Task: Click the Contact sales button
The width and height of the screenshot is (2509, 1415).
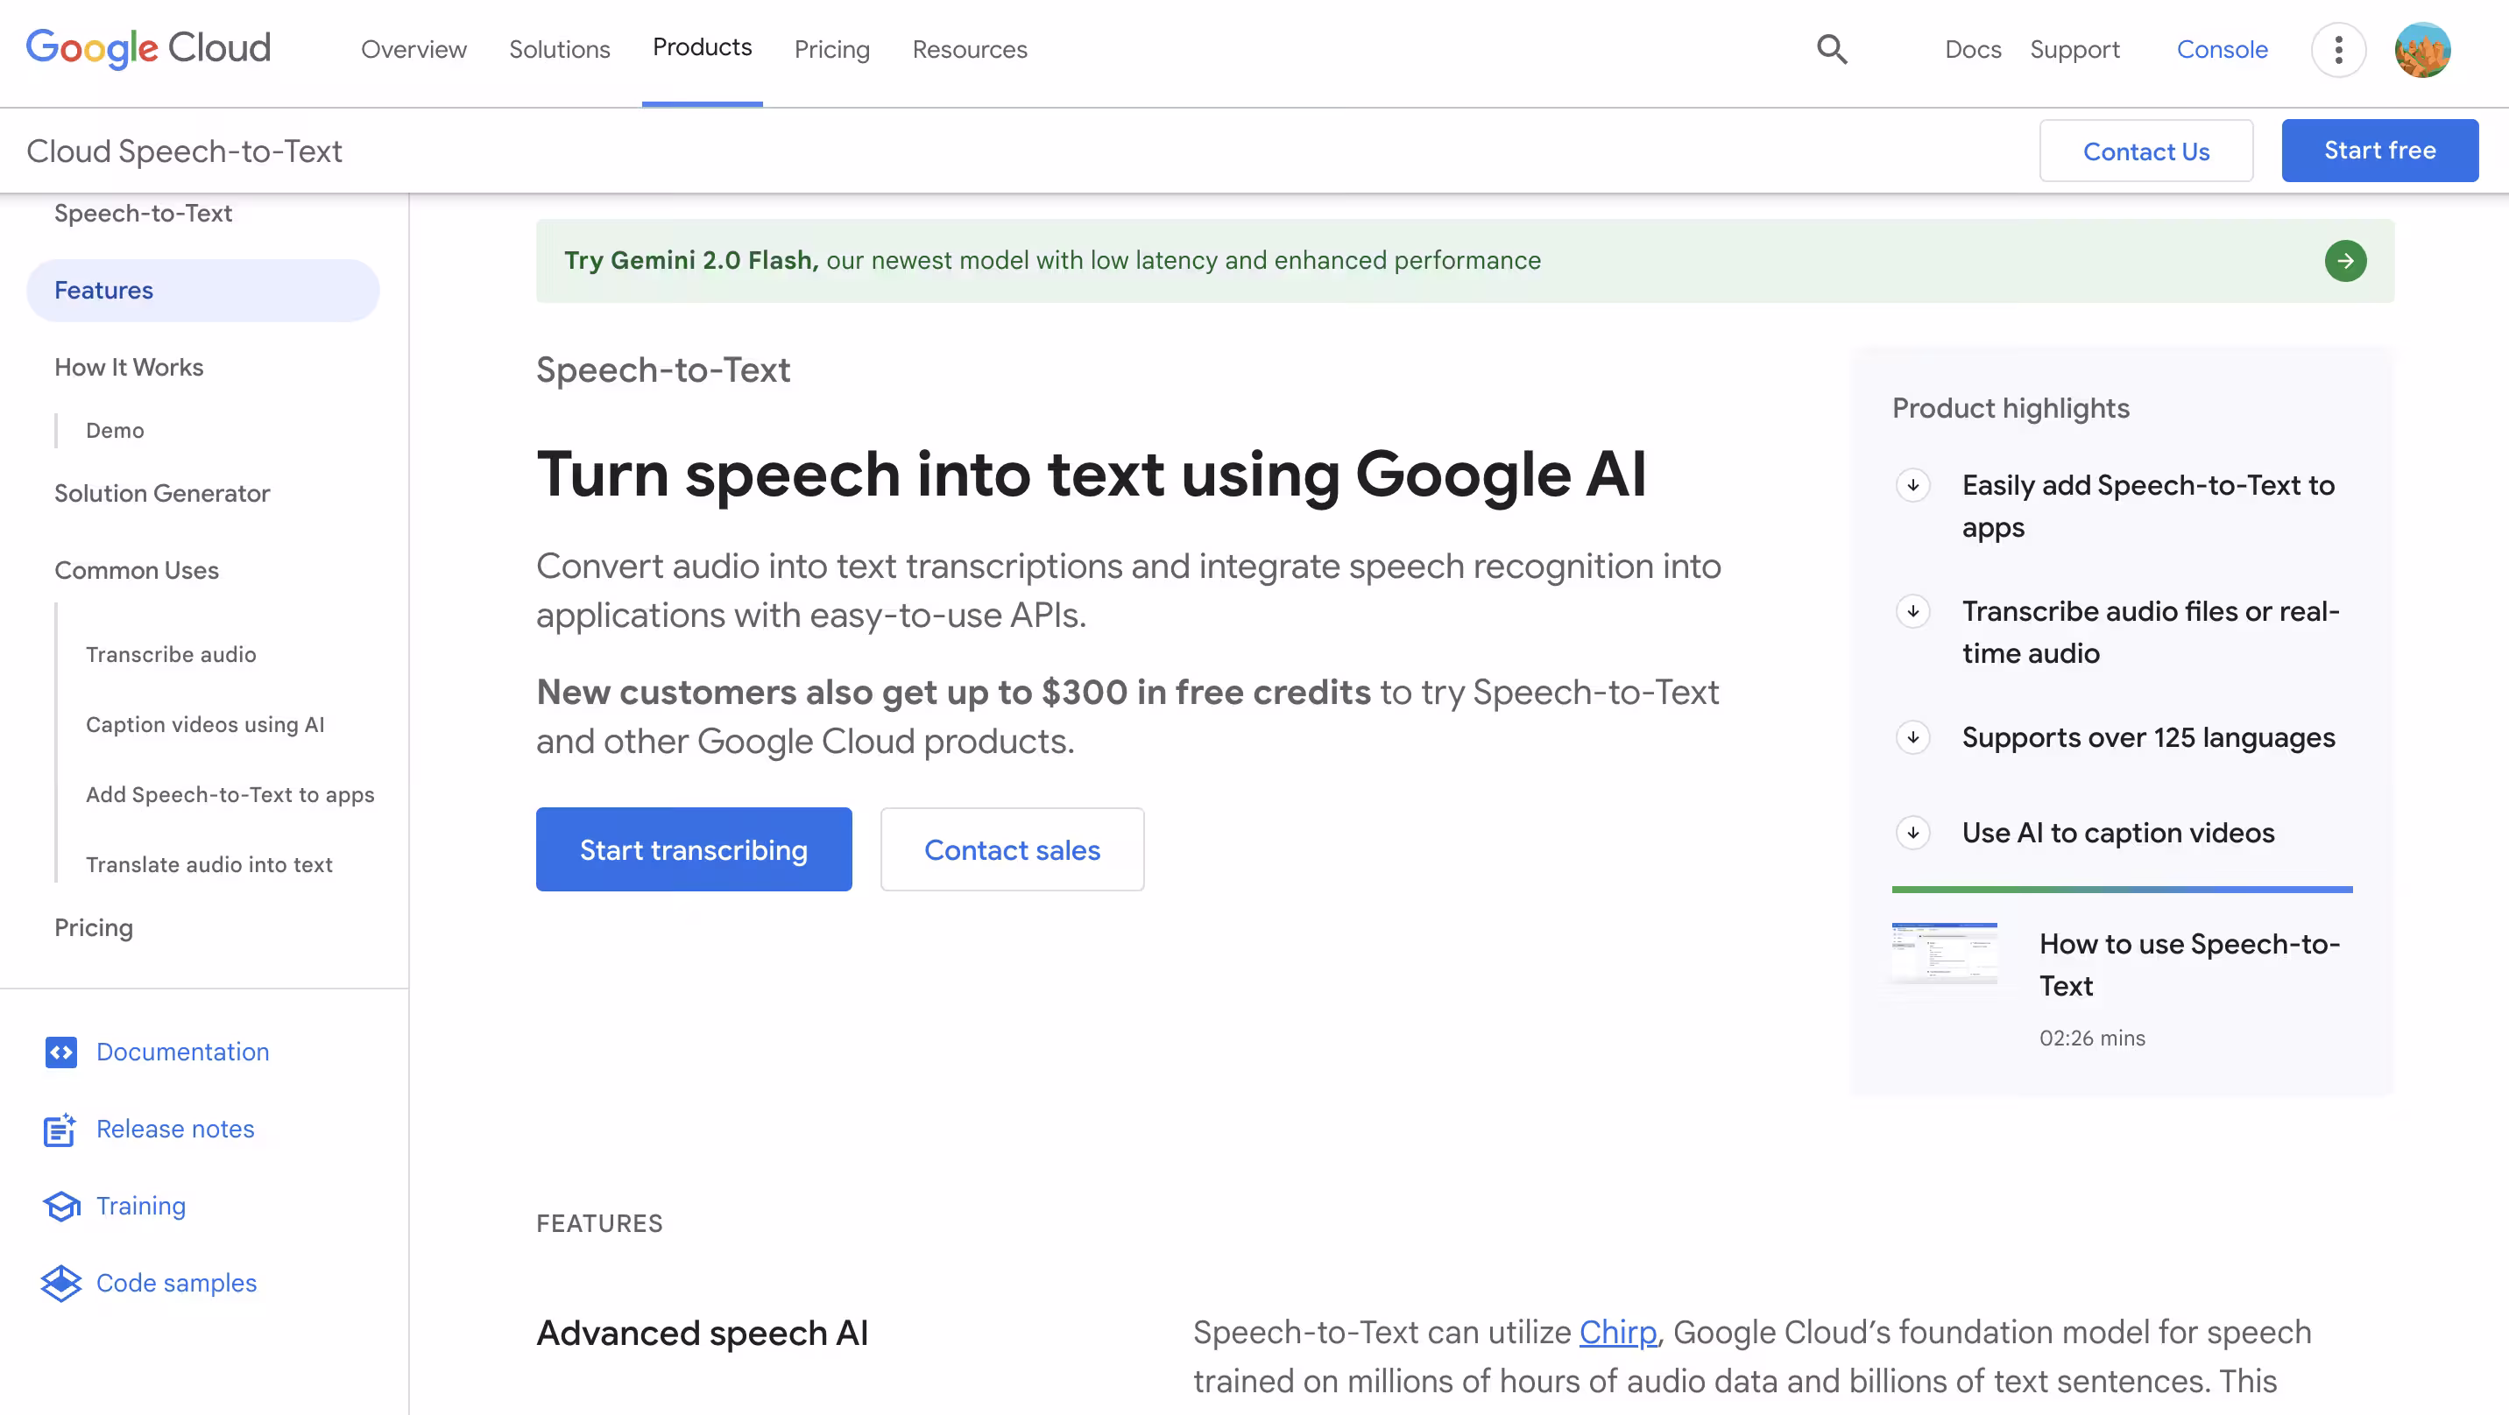Action: [x=1012, y=849]
